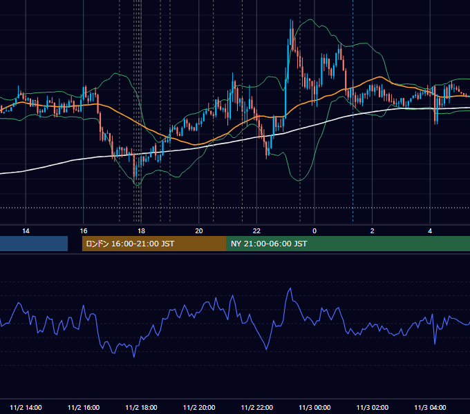
Task: Select the London 16:00-21:00 JST session bar
Action: point(154,244)
